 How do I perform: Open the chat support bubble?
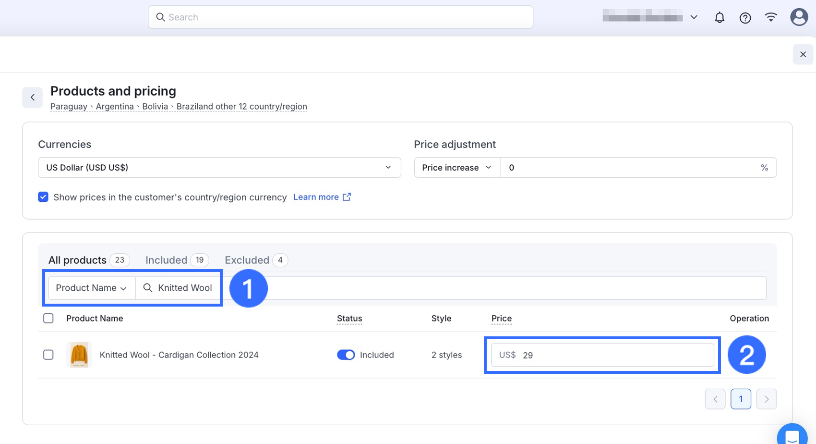(x=792, y=435)
